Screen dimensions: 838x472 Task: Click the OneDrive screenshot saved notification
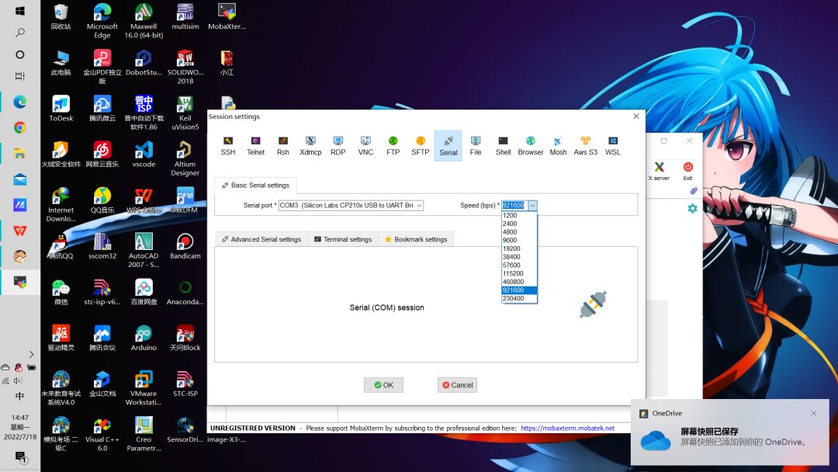coord(730,432)
